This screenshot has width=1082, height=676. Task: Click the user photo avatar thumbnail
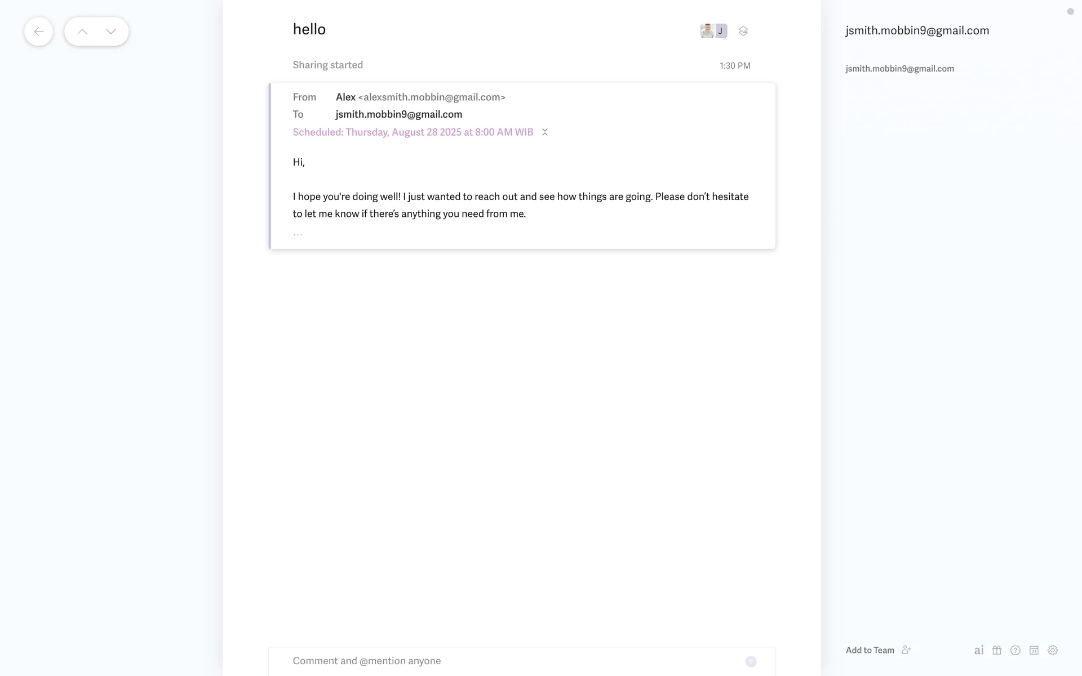707,30
